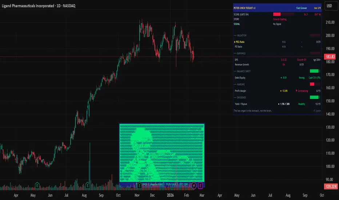The height and width of the screenshot is (200, 339).
Task: Open the USD currency selector
Action: [x=331, y=6]
